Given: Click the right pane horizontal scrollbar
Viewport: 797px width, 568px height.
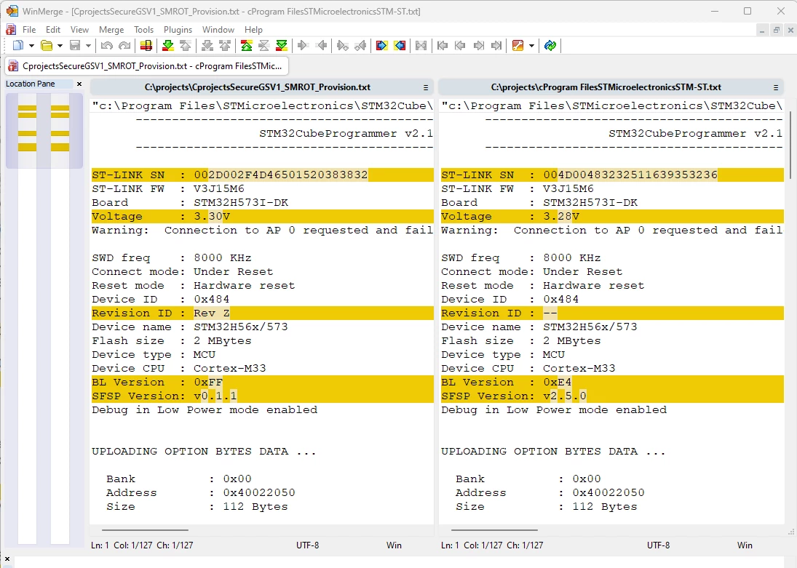Looking at the screenshot, I should (x=494, y=530).
